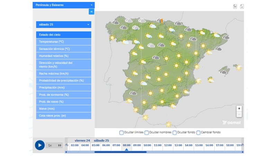Select Dirección y velocidad del viento layer
The width and height of the screenshot is (277, 156).
click(64, 64)
